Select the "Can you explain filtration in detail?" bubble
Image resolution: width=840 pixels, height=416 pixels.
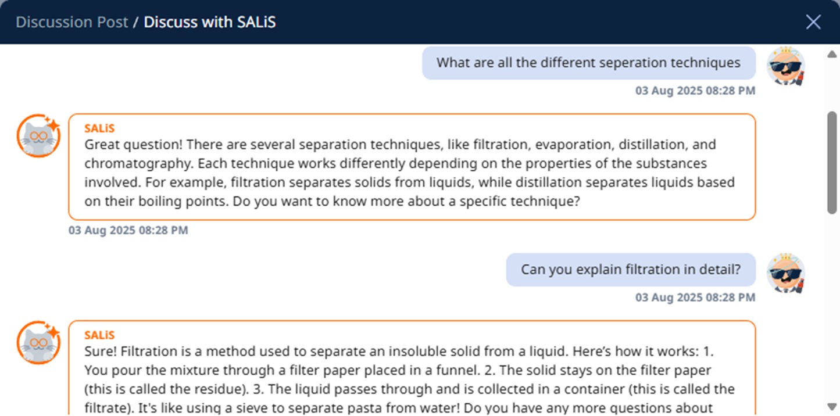click(x=631, y=270)
